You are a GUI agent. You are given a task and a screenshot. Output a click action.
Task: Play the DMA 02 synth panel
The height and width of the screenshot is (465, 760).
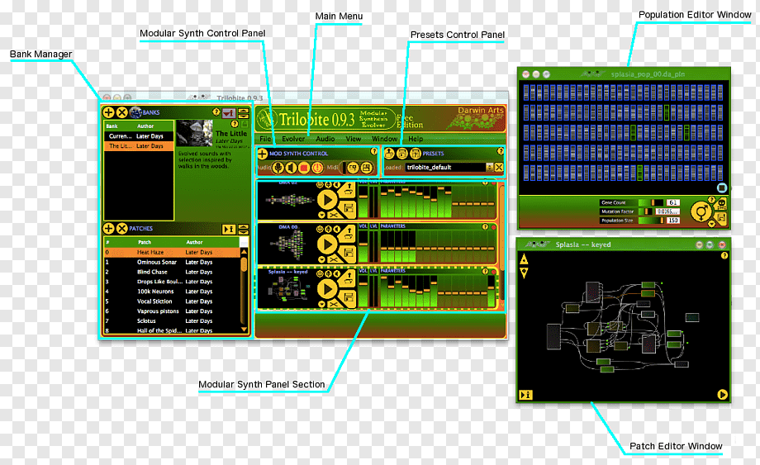[327, 200]
